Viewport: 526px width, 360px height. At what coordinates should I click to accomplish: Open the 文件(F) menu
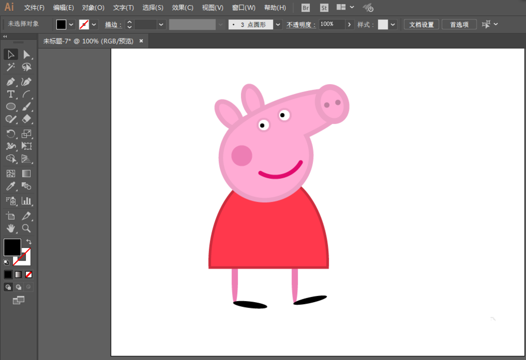[x=34, y=7]
